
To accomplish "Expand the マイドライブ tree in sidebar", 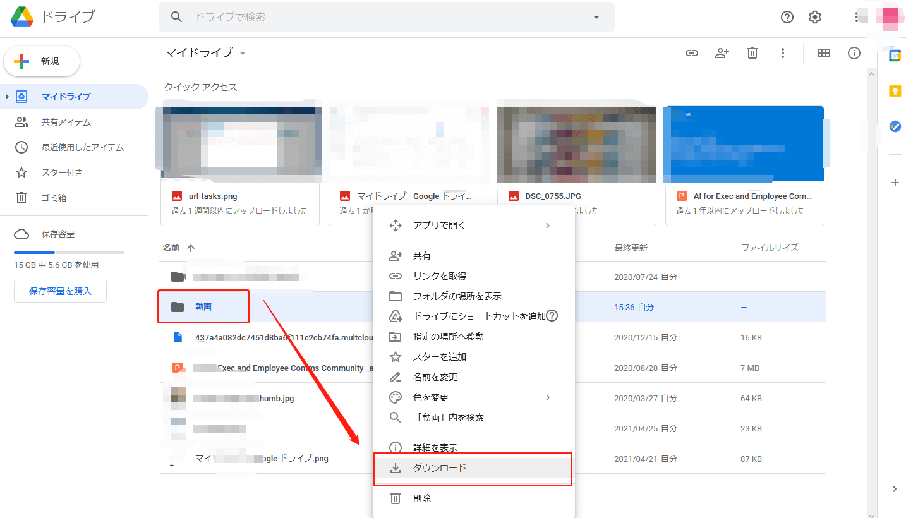I will click(7, 97).
